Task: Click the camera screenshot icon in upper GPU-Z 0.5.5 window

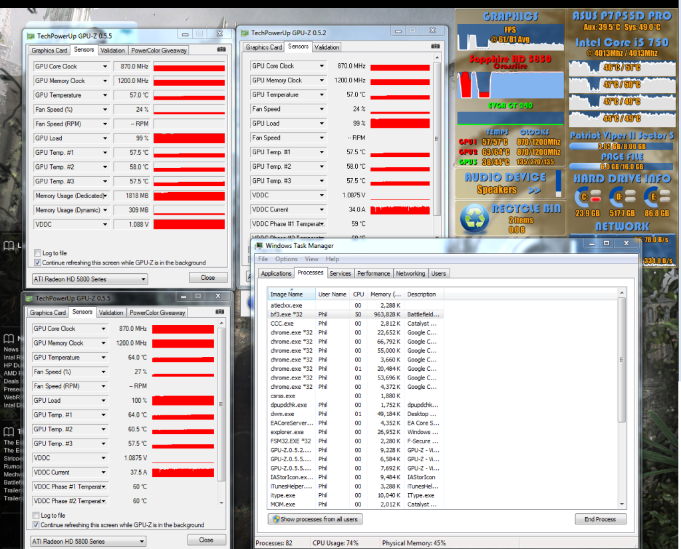Action: tap(221, 49)
